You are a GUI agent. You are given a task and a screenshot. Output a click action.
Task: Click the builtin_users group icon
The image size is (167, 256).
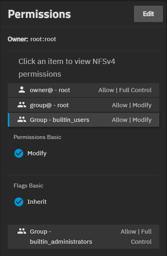coord(22,119)
